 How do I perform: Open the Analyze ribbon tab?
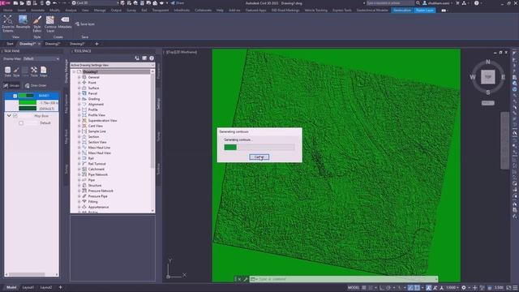71,11
